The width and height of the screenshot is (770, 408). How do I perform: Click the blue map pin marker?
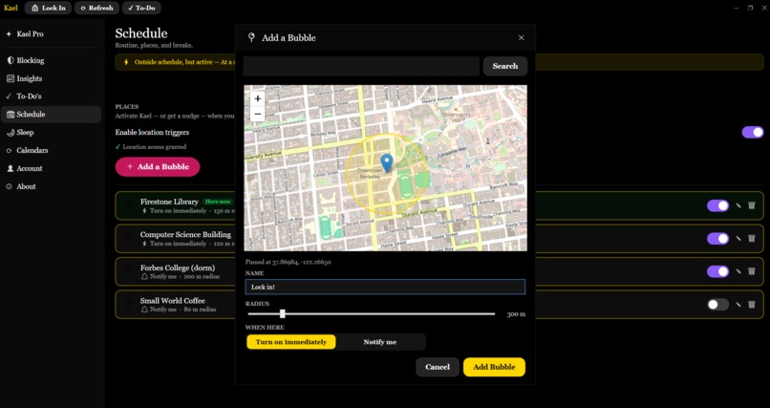[x=387, y=163]
